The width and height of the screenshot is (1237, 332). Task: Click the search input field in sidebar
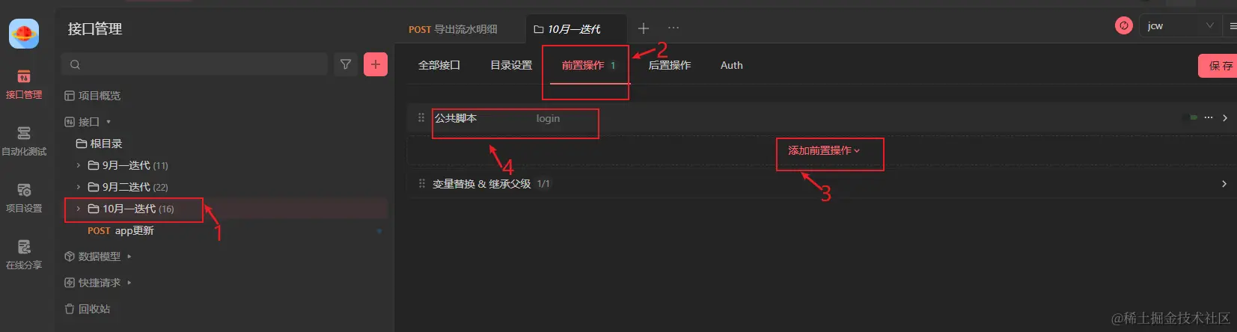coord(195,65)
